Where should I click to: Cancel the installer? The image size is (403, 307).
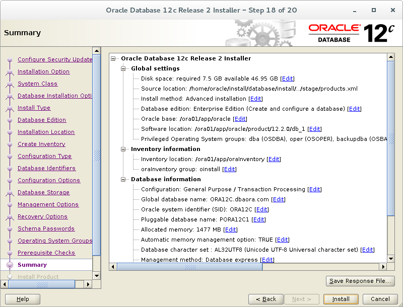click(380, 299)
